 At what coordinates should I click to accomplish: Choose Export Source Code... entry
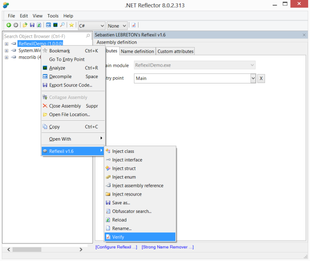73,85
